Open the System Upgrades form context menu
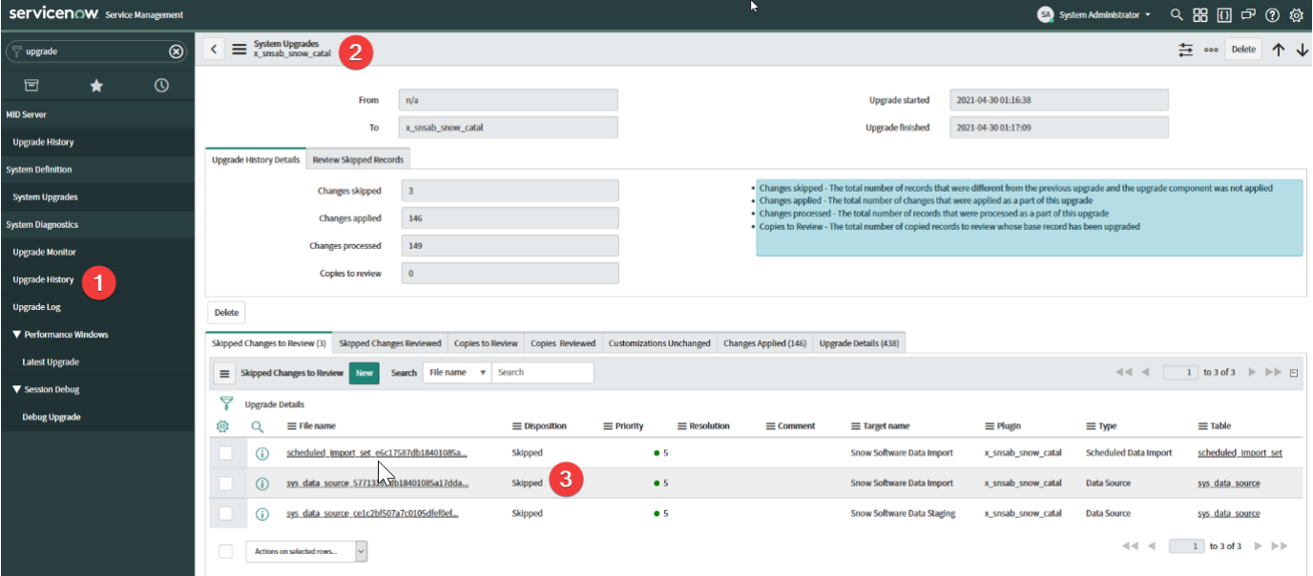Viewport: 1313px width, 576px height. [x=240, y=49]
